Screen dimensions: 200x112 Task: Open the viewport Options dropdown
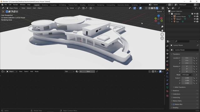pyautogui.click(x=160, y=12)
